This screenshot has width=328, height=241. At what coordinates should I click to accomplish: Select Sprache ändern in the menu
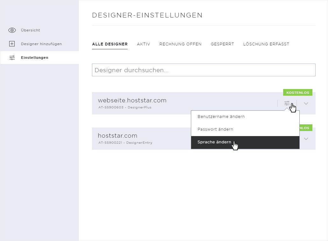pyautogui.click(x=245, y=142)
